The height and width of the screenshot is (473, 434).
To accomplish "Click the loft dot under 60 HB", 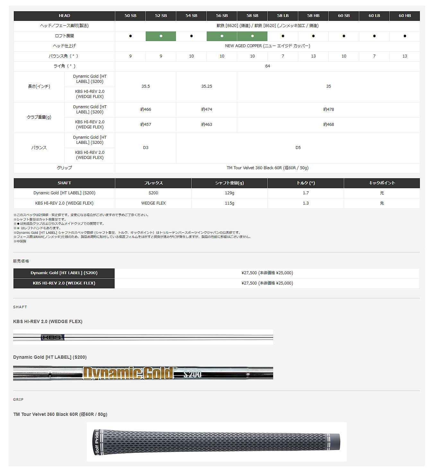I will 405,36.
